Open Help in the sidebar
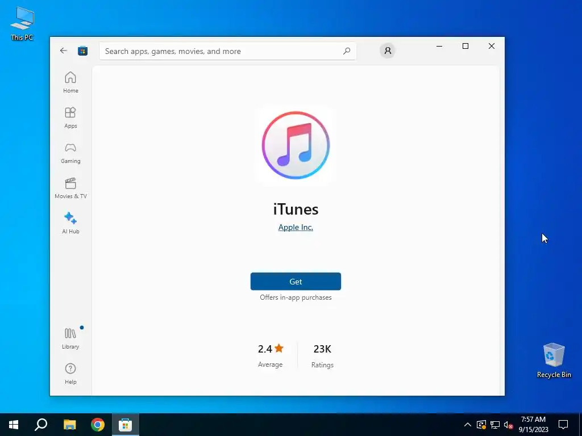 tap(70, 374)
